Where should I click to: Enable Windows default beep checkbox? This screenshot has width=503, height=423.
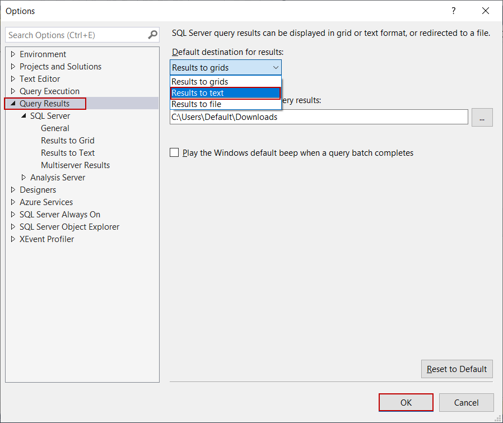[x=174, y=152]
